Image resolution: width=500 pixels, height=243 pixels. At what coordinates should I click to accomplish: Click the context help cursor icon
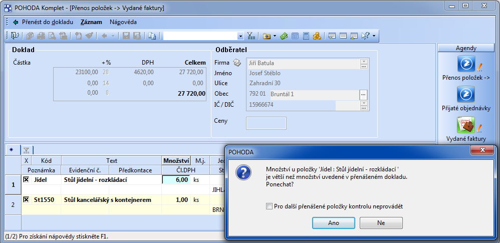tap(365, 36)
